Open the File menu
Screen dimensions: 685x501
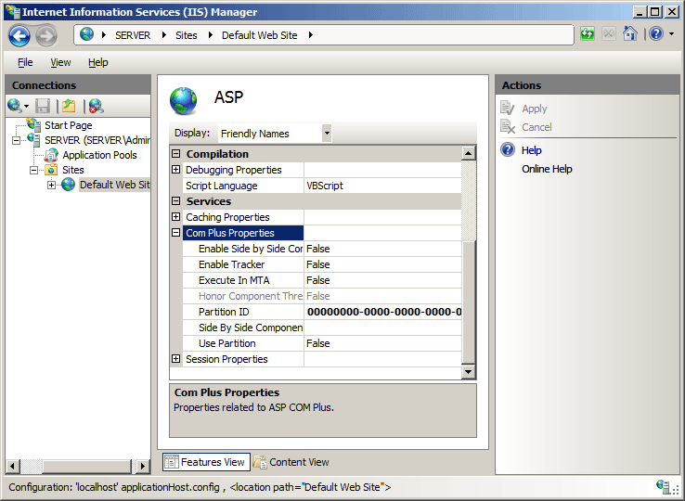coord(25,62)
